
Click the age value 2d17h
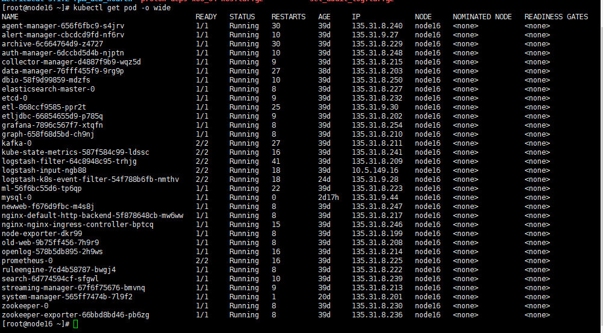click(328, 198)
